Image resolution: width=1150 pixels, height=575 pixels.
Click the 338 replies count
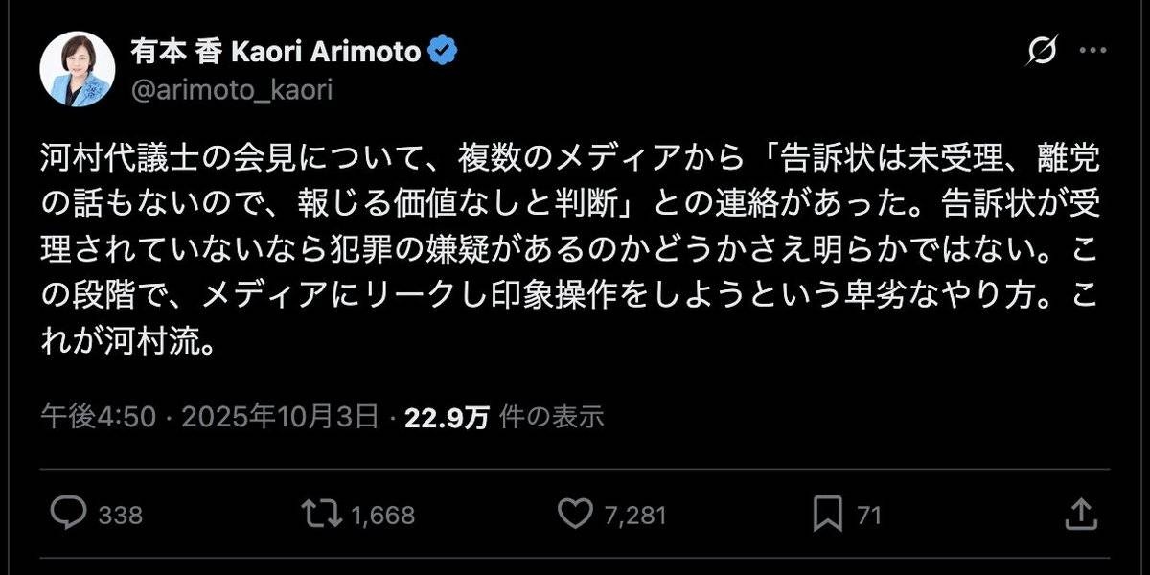[x=121, y=516]
